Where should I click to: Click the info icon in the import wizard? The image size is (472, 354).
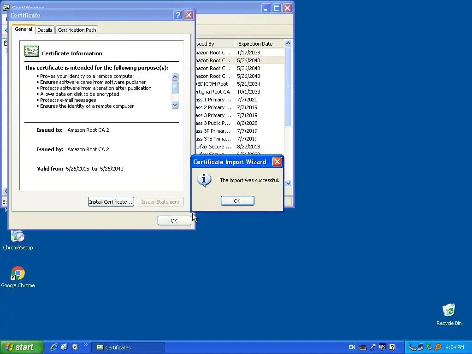point(204,180)
